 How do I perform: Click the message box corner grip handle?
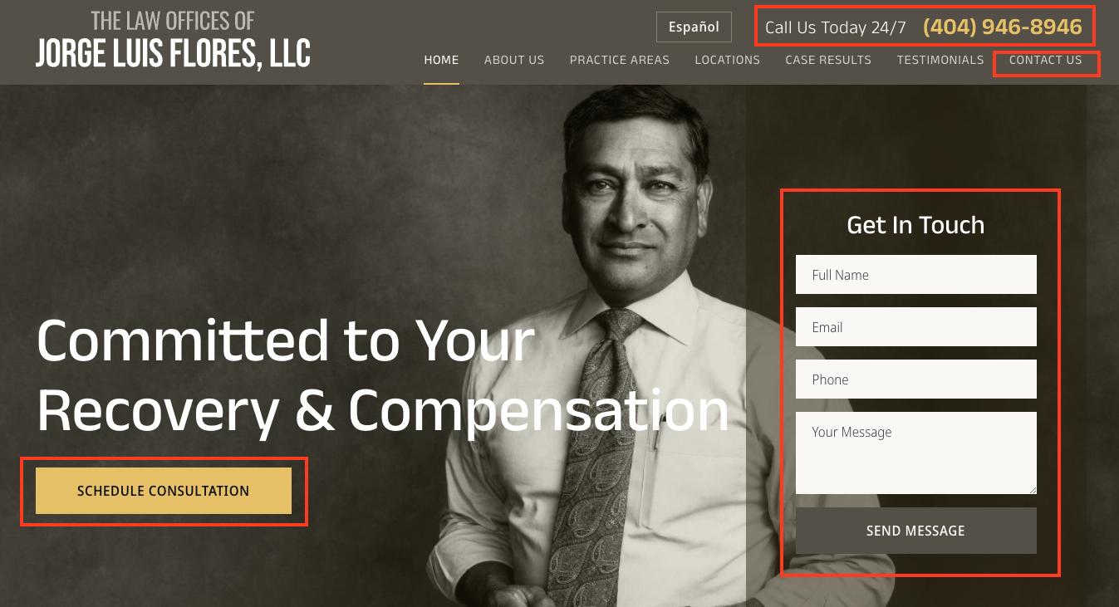tap(1032, 489)
